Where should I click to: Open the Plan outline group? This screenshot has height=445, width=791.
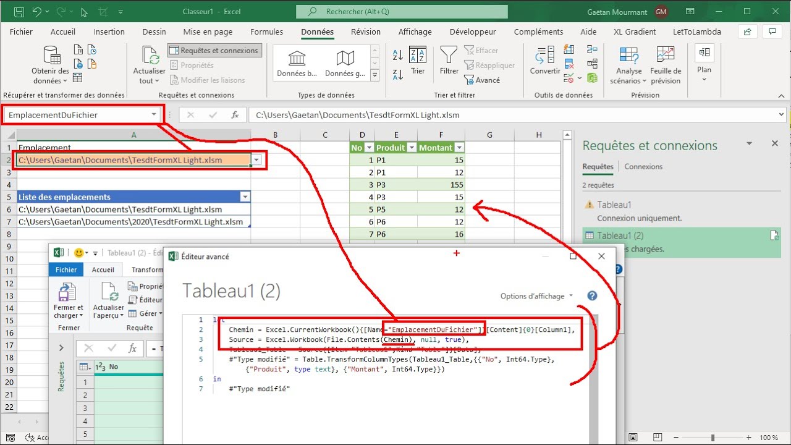[x=704, y=63]
